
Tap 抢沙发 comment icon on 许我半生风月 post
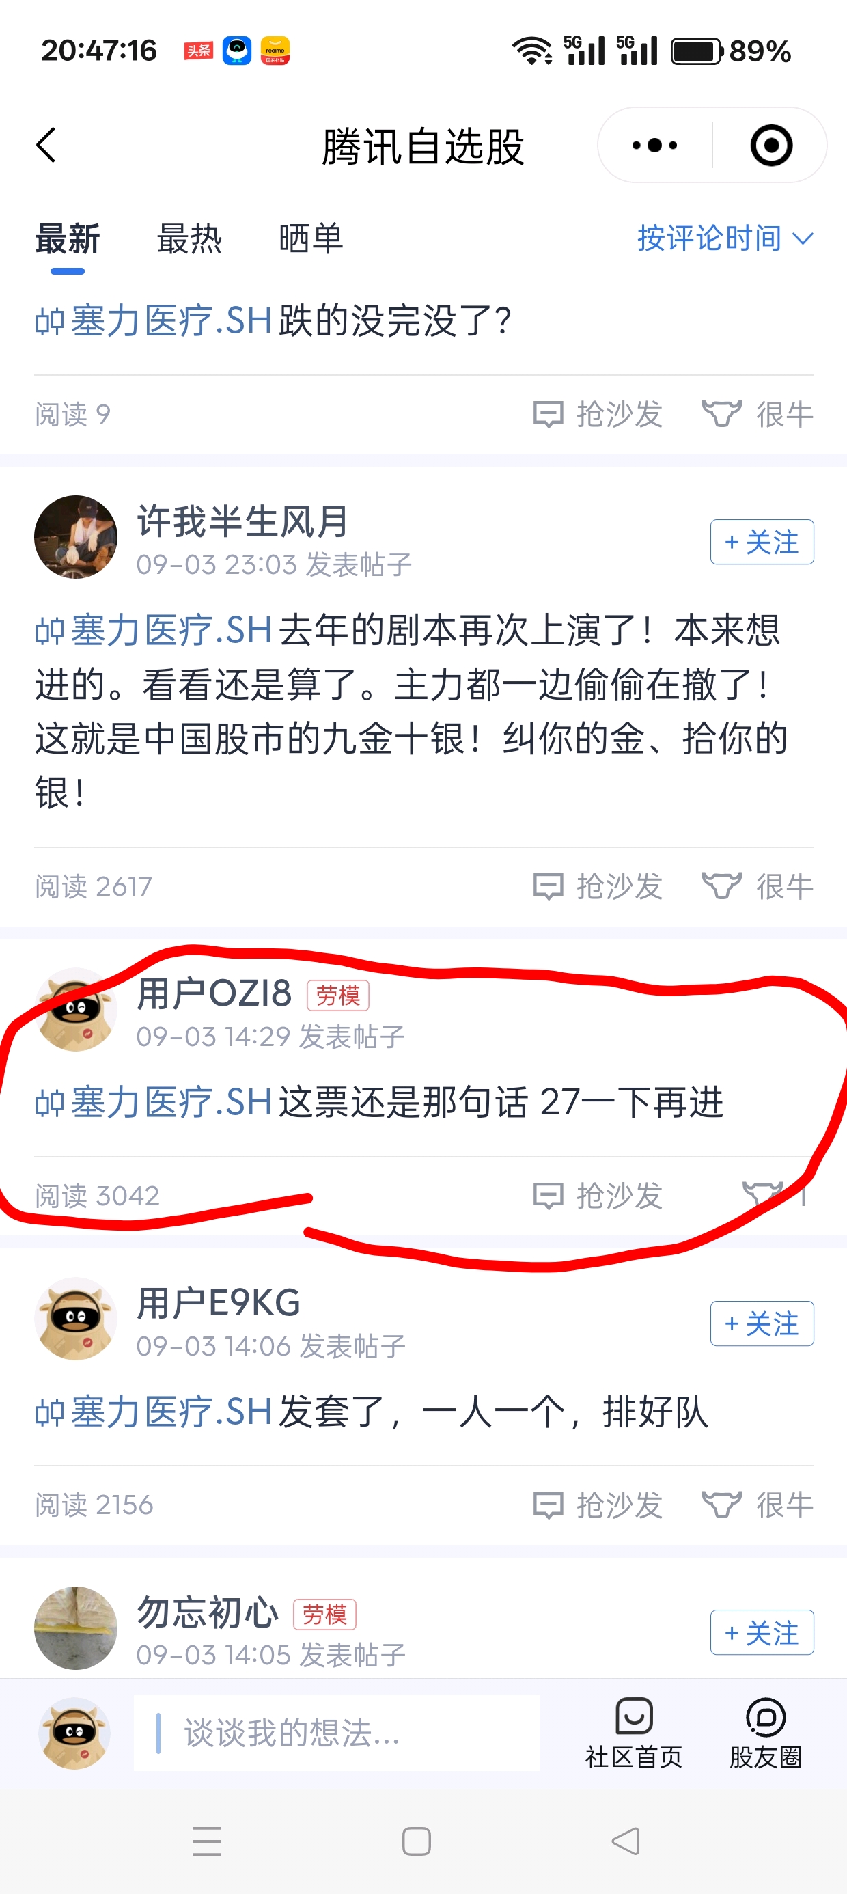(x=598, y=886)
